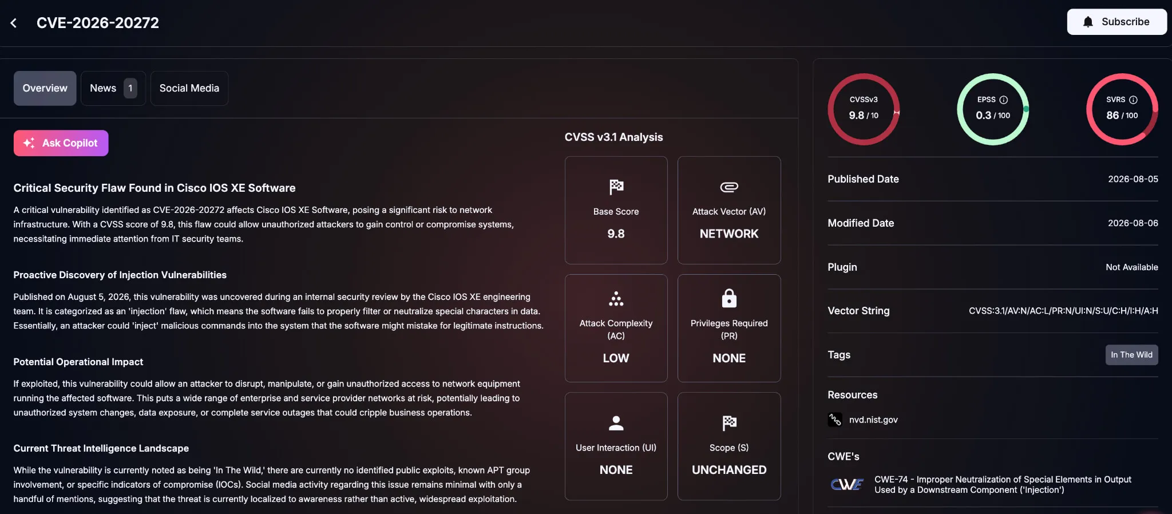The width and height of the screenshot is (1172, 514).
Task: Click heading Current Threat Intelligence Landscape
Action: (101, 448)
